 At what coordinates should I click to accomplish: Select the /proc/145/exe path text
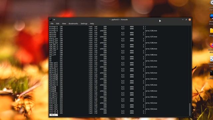[x=151, y=85]
